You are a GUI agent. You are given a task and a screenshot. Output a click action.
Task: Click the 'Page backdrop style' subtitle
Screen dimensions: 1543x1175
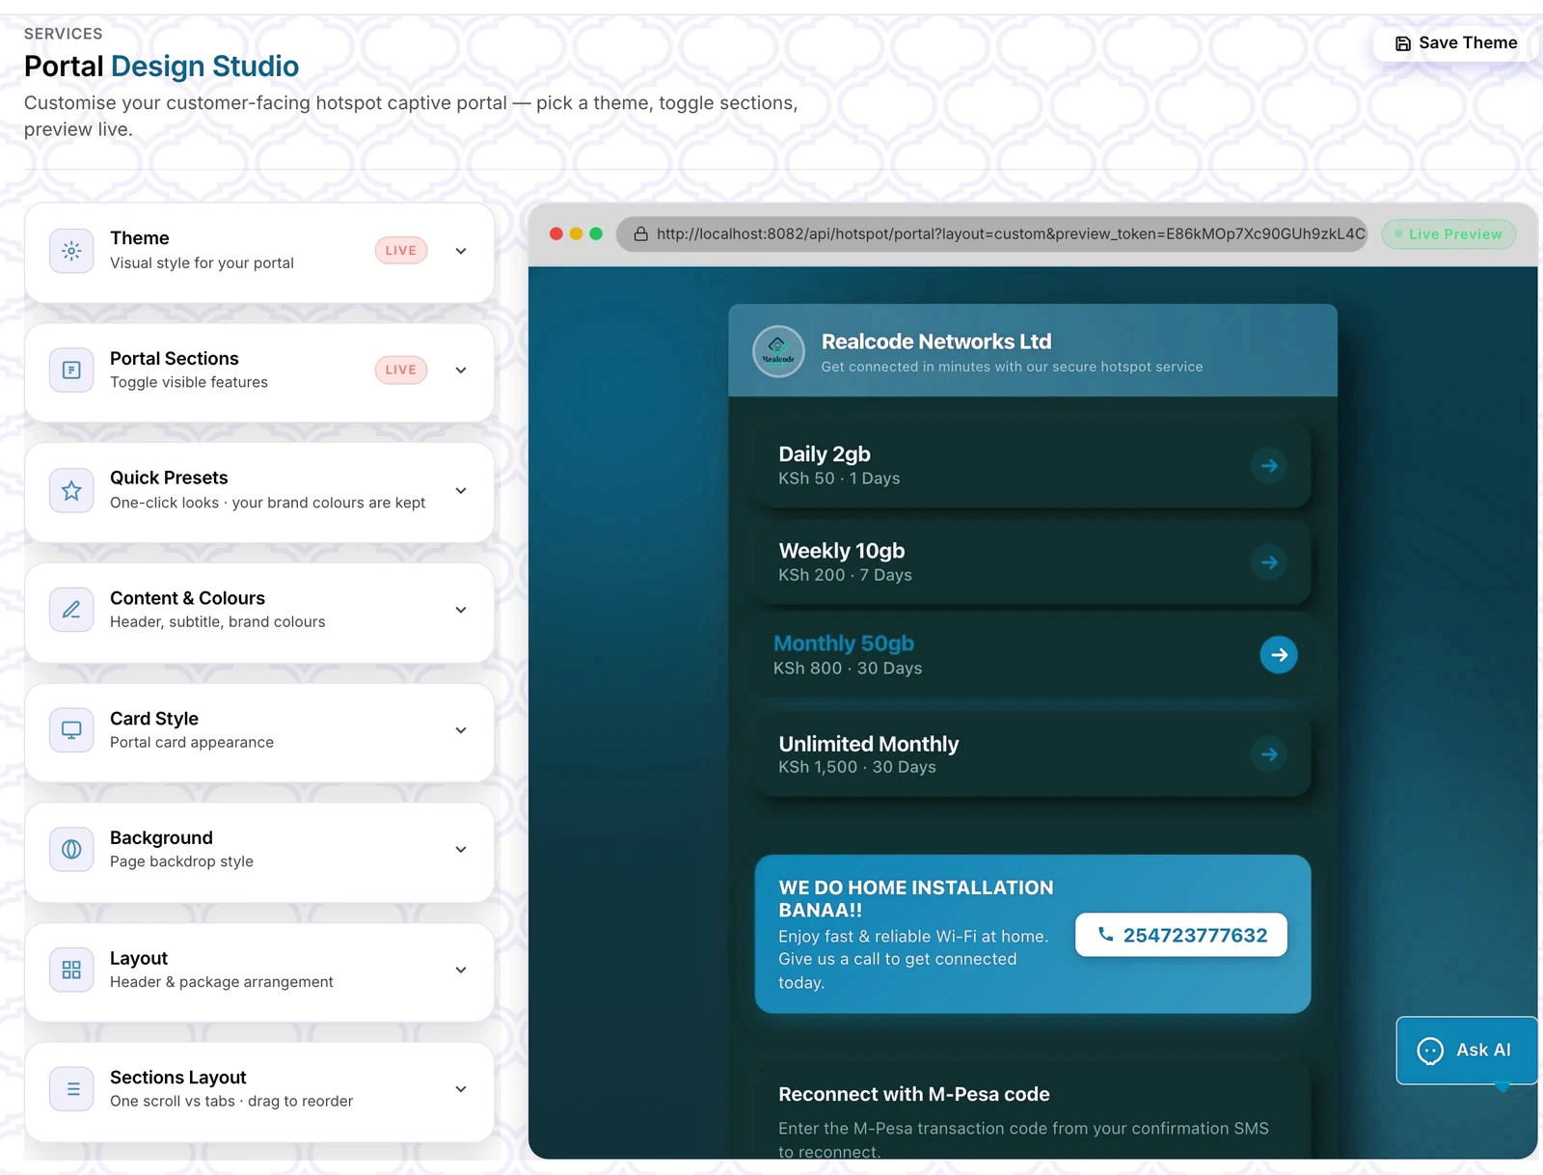[x=181, y=861]
